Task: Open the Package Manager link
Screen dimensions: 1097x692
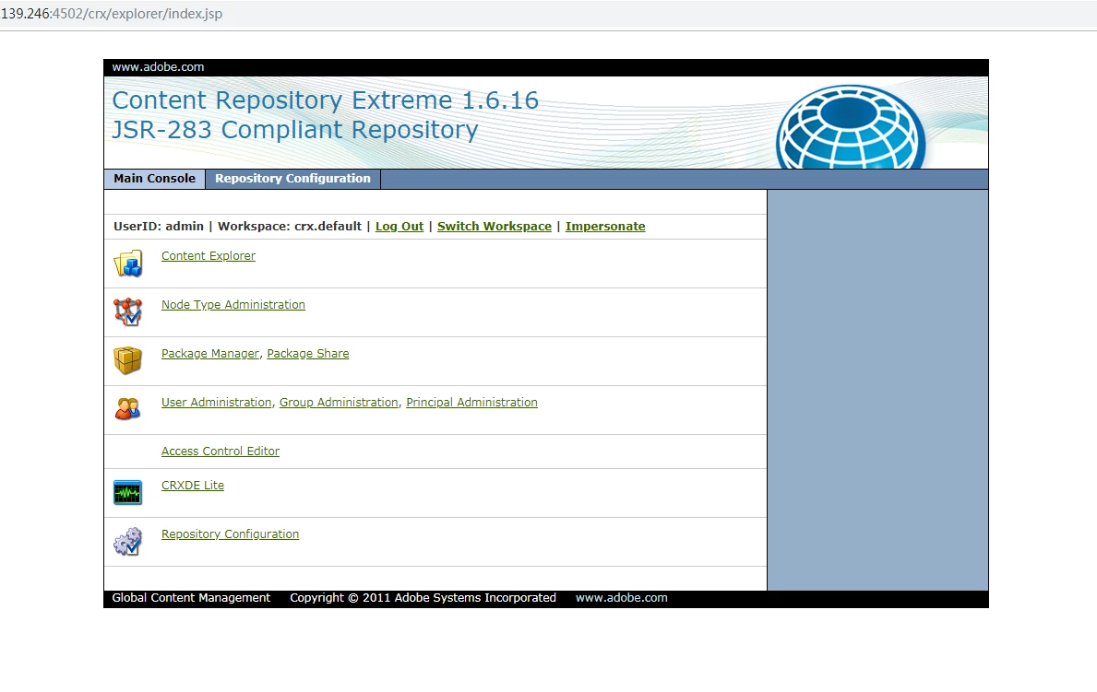Action: coord(209,354)
